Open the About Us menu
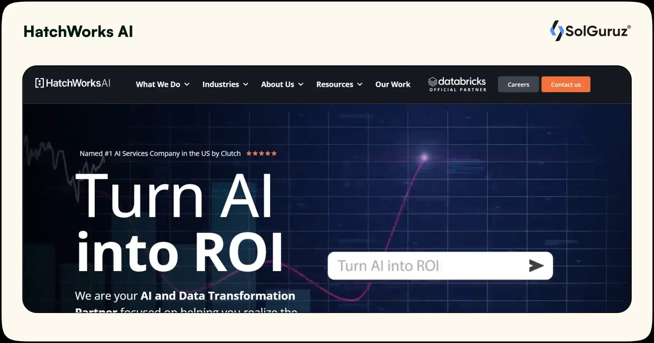The image size is (654, 343). [x=282, y=84]
